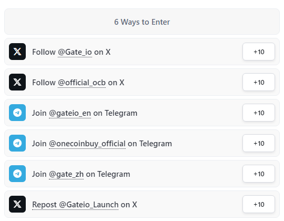Viewport: 284px width, 221px height.
Task: Claim +10 for following @official_ocb
Action: click(259, 82)
